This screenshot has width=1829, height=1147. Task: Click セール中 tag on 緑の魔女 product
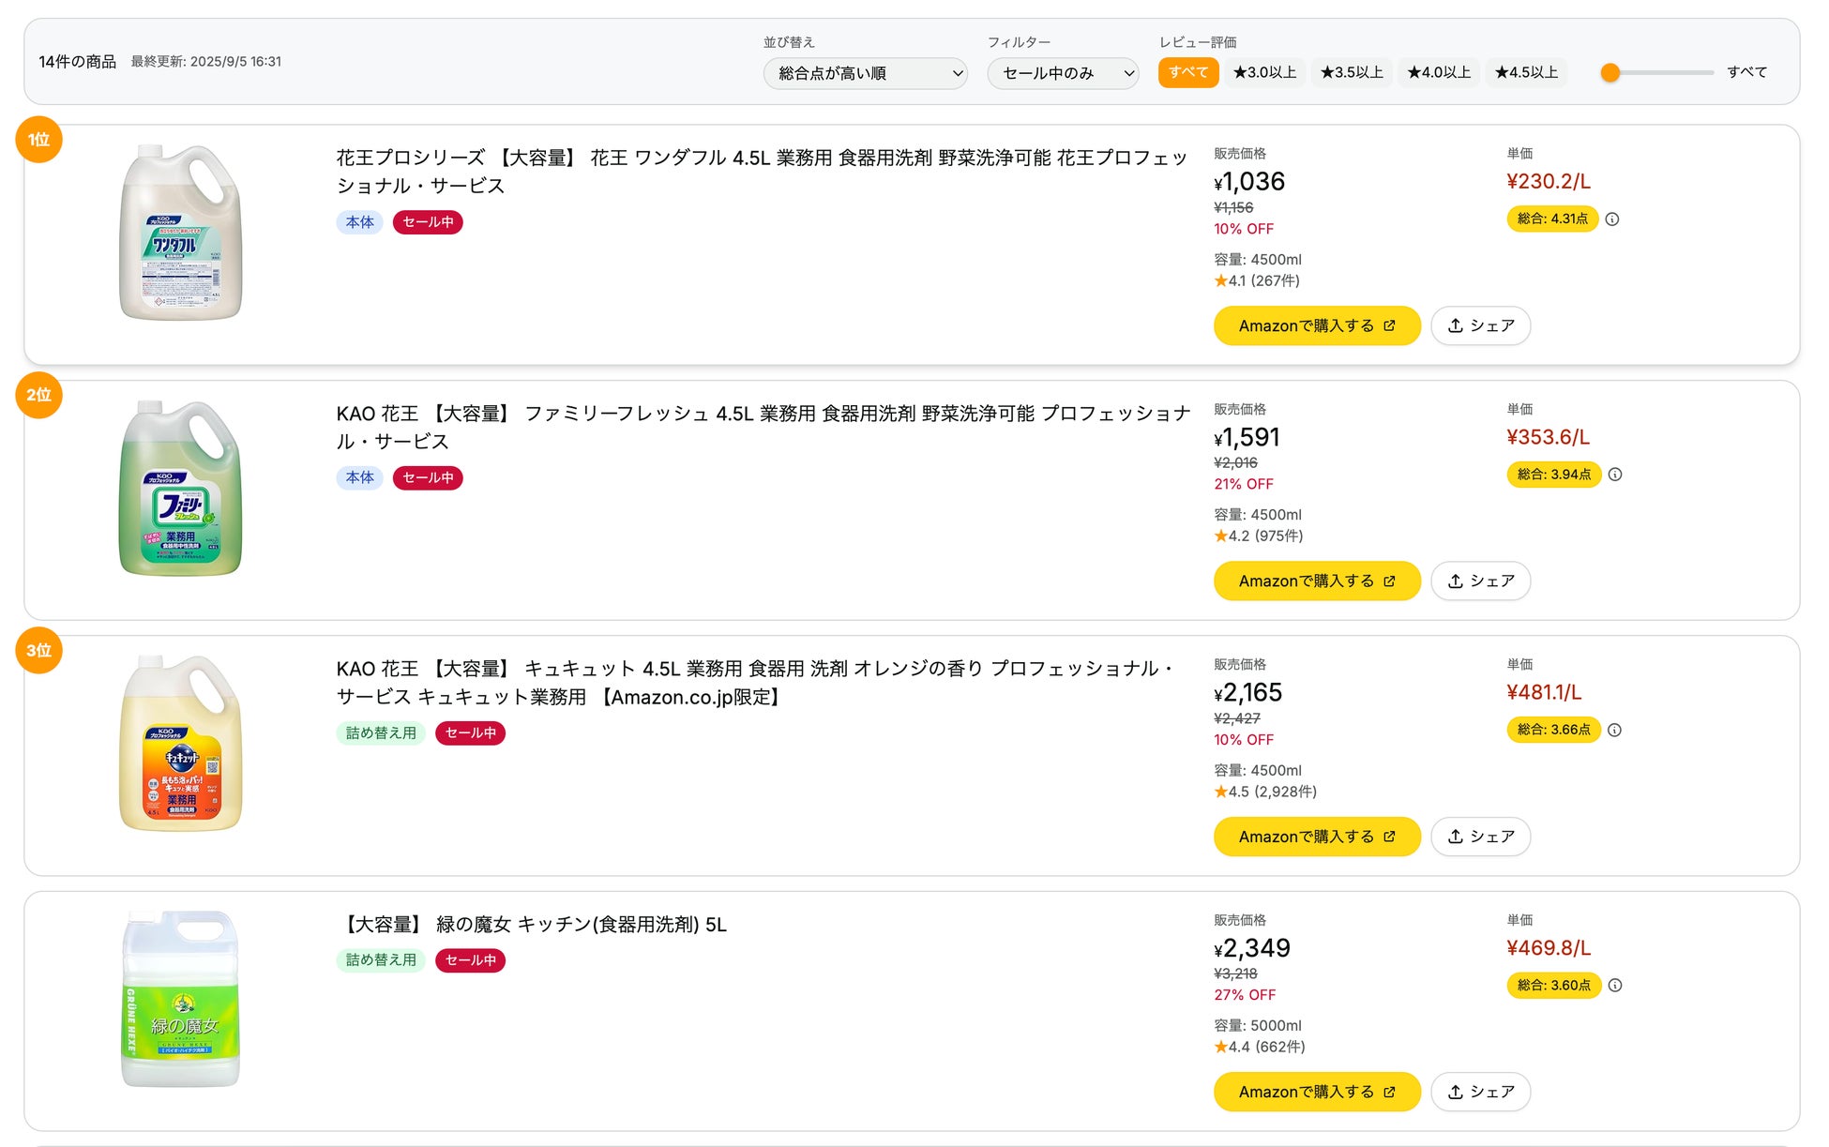pos(470,960)
